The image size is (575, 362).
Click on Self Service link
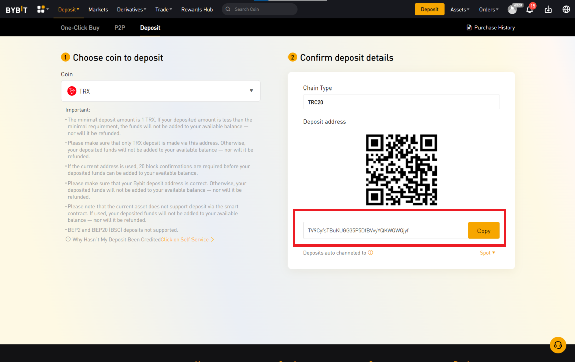click(184, 239)
